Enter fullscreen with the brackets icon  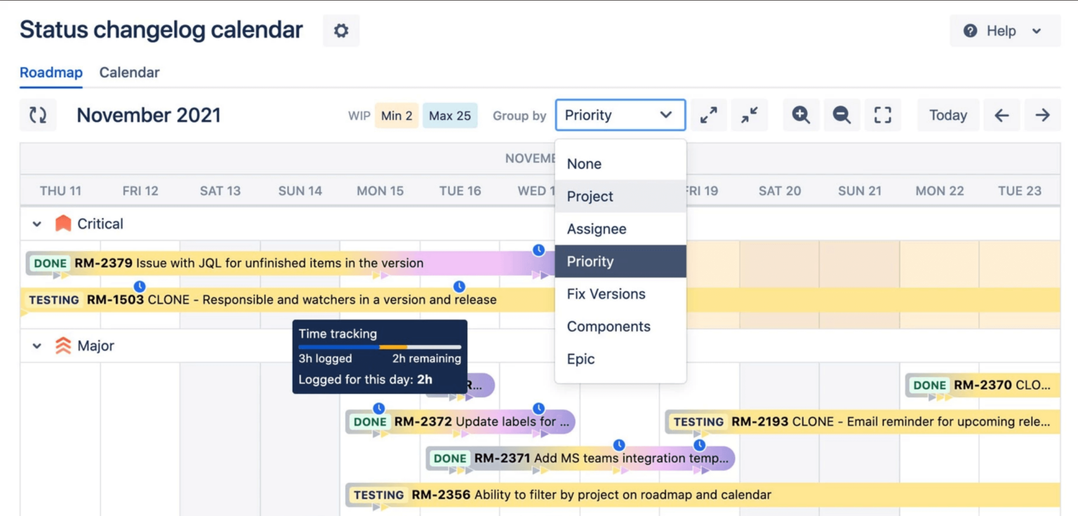tap(882, 115)
